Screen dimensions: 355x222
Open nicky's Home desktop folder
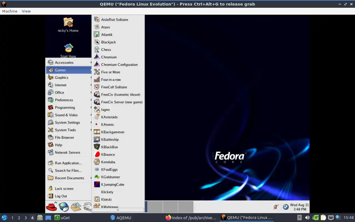(68, 25)
